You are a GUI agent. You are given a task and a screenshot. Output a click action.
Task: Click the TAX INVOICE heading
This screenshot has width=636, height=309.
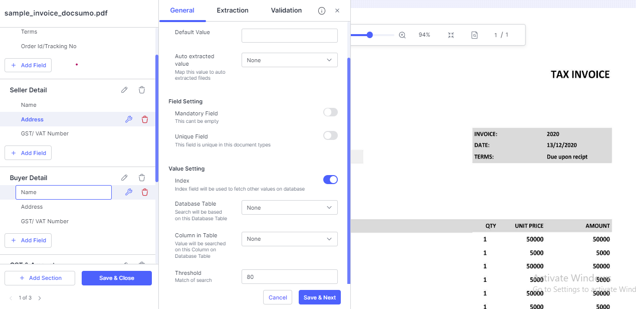click(x=580, y=75)
